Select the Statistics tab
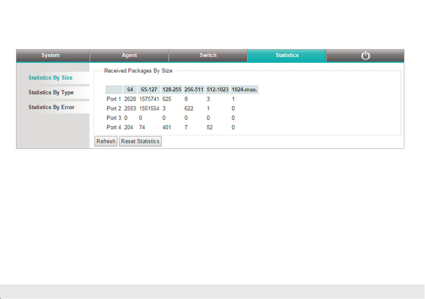 coord(287,56)
